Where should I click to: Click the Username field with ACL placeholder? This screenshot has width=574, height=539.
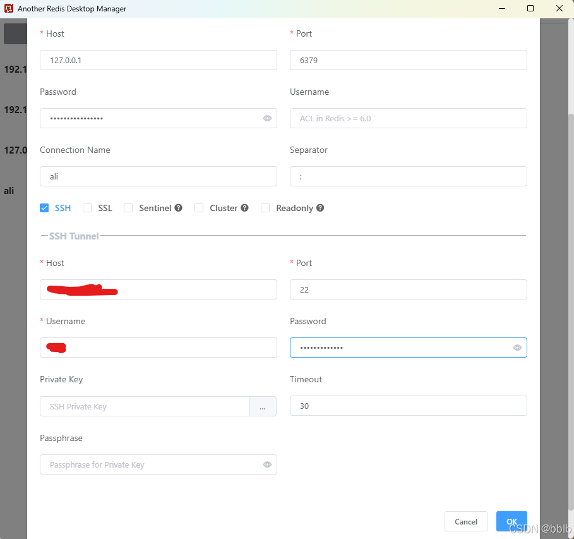tap(408, 118)
